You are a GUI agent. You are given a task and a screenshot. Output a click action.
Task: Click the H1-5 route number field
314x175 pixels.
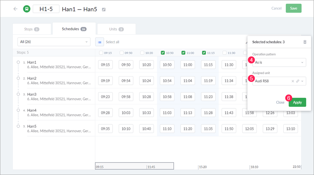(46, 9)
